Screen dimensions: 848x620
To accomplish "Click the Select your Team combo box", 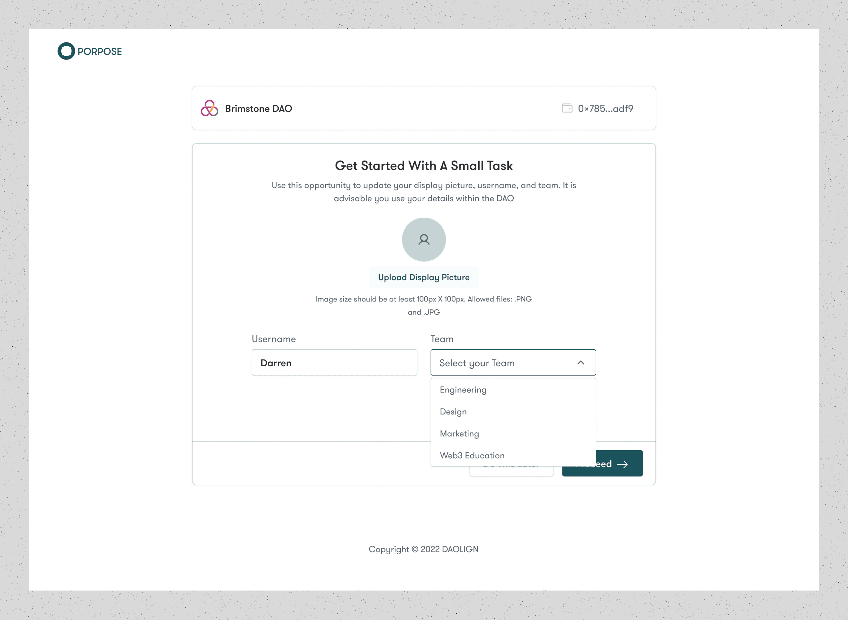I will pyautogui.click(x=503, y=363).
